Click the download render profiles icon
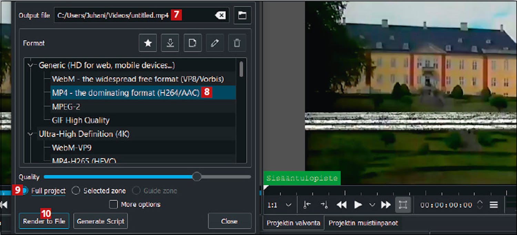The width and height of the screenshot is (517, 235). pyautogui.click(x=170, y=43)
